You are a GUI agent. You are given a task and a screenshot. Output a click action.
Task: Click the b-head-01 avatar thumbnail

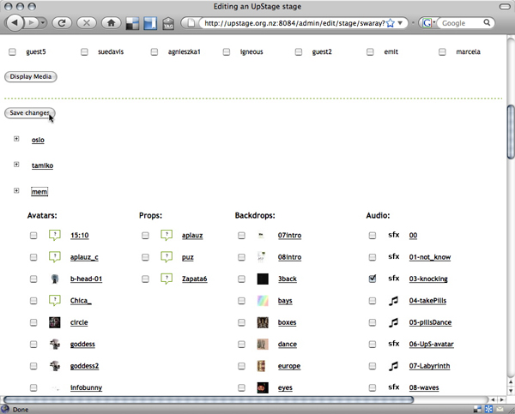coord(55,279)
